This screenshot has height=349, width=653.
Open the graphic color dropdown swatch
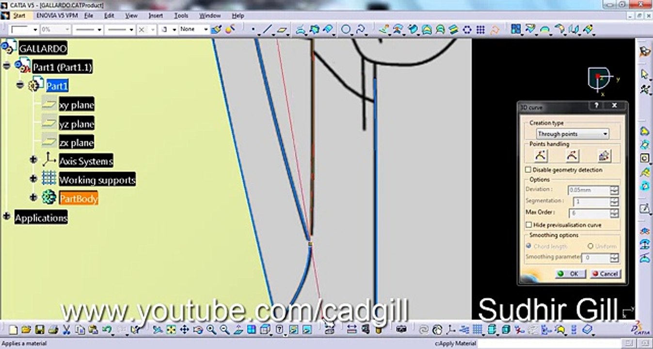(x=24, y=30)
